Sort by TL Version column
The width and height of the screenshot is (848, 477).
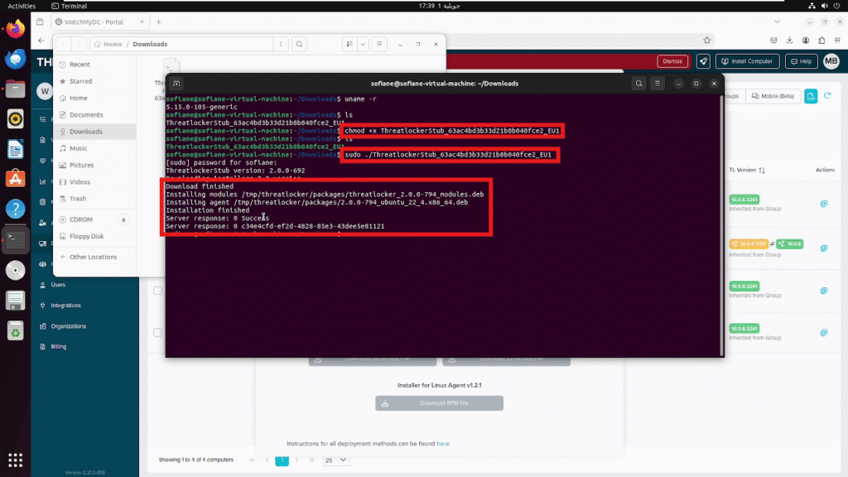point(747,170)
